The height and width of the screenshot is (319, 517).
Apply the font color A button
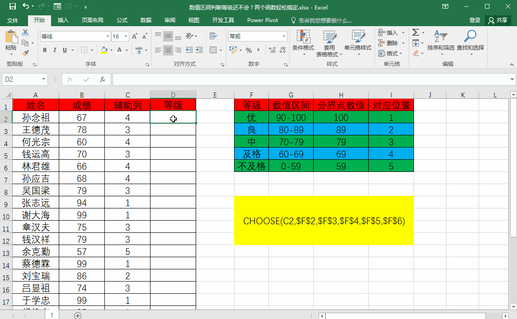(119, 50)
